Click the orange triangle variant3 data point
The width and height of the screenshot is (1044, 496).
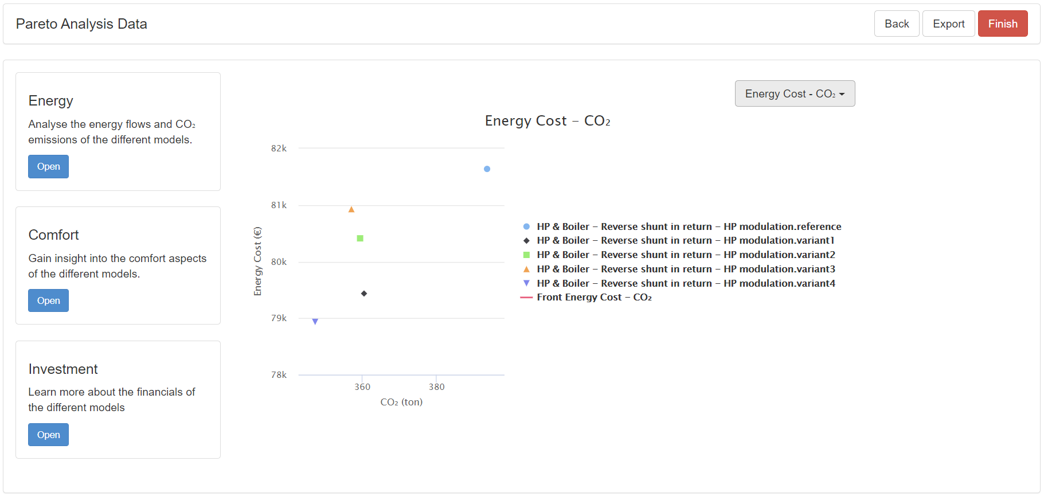pyautogui.click(x=351, y=210)
